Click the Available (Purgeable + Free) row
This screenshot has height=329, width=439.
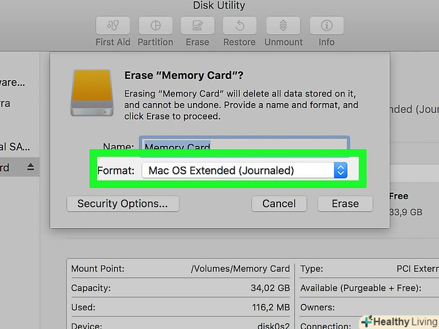368,288
